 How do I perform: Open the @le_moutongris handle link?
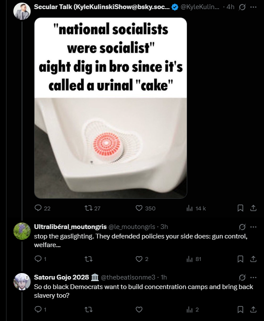(132, 227)
